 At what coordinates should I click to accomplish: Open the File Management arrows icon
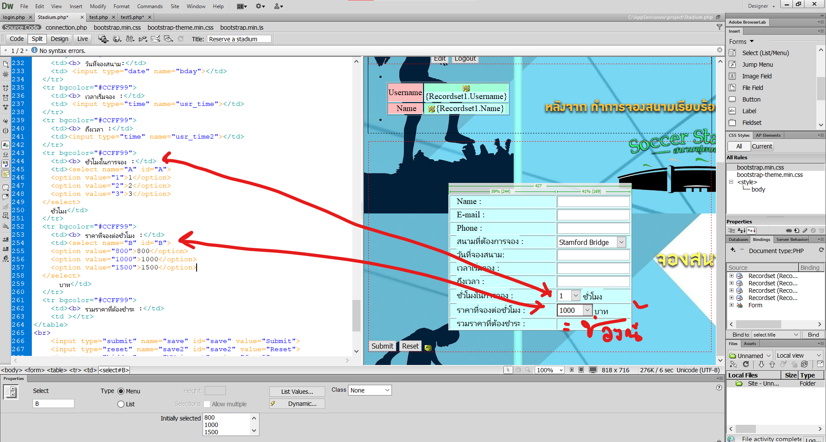click(130, 39)
